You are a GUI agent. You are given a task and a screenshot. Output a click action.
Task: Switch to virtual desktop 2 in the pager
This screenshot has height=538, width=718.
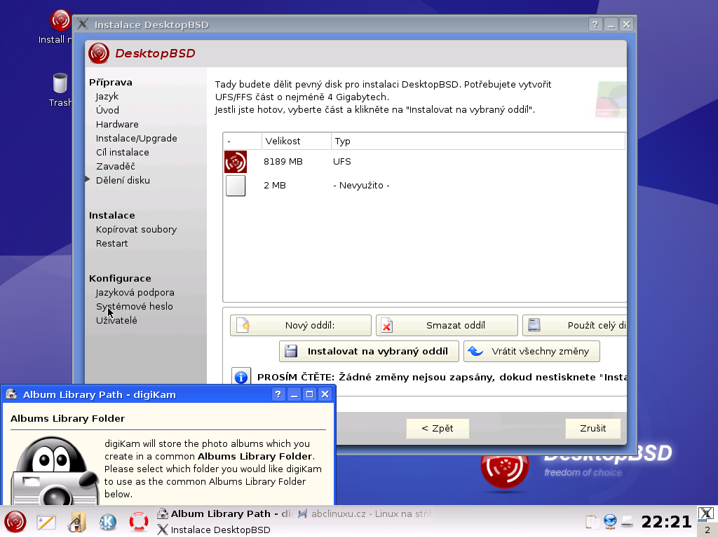point(707,530)
